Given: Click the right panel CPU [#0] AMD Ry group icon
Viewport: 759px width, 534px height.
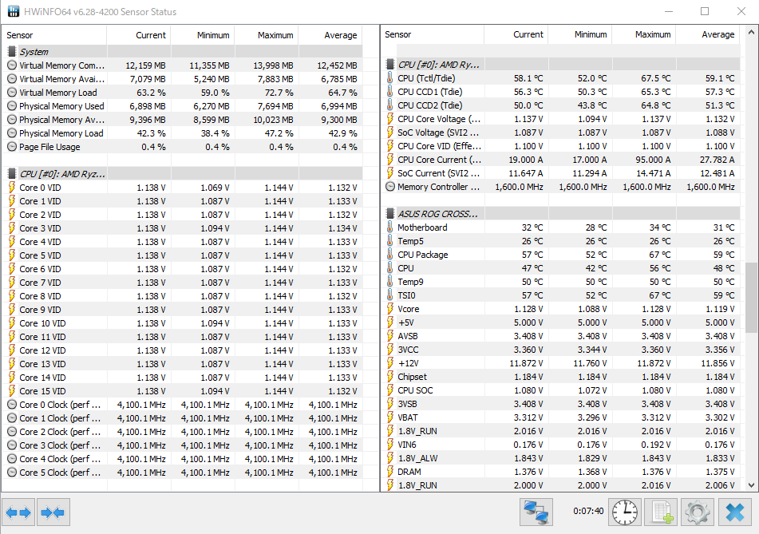Looking at the screenshot, I should (x=390, y=65).
